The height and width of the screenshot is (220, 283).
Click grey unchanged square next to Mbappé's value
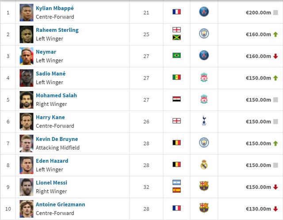(x=275, y=12)
